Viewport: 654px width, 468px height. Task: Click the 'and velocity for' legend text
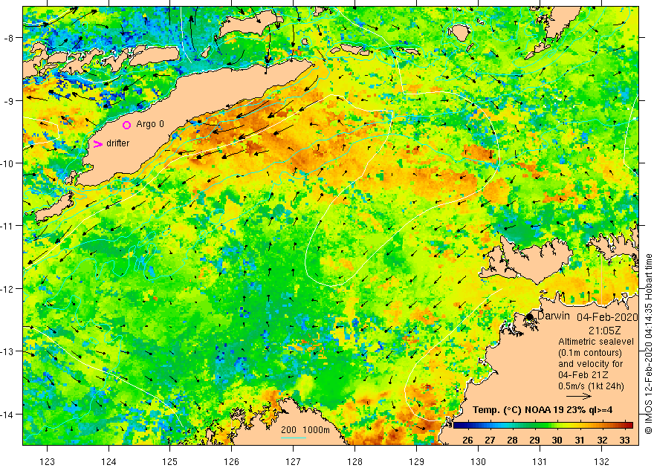pyautogui.click(x=591, y=364)
